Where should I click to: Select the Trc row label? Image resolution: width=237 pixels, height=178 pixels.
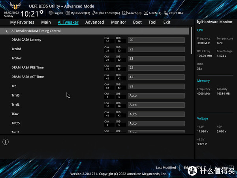(14, 86)
